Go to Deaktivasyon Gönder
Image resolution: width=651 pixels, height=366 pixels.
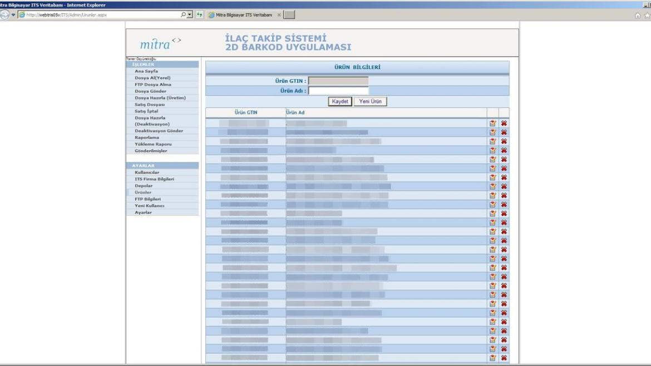[x=159, y=131]
